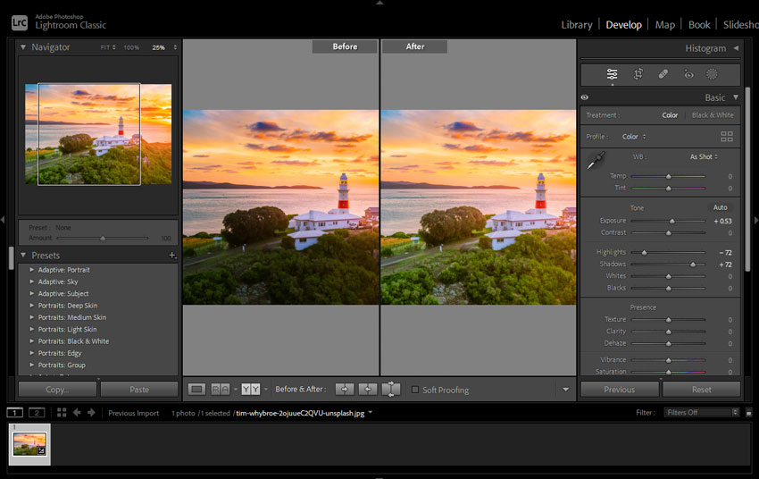This screenshot has height=479, width=759.
Task: Expand the Portraits: Deep Skin presets
Action: click(x=31, y=306)
